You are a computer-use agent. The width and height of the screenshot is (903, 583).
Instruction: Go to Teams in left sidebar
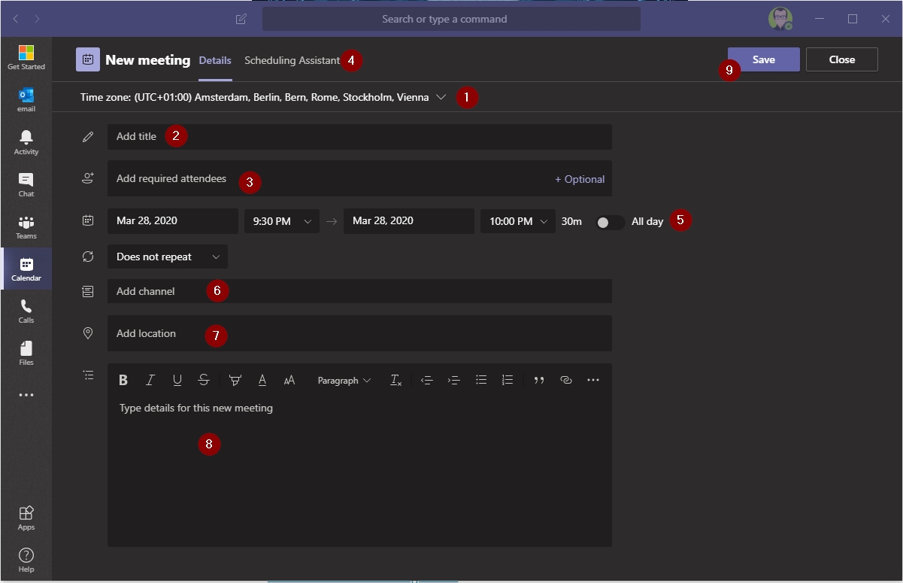coord(26,226)
